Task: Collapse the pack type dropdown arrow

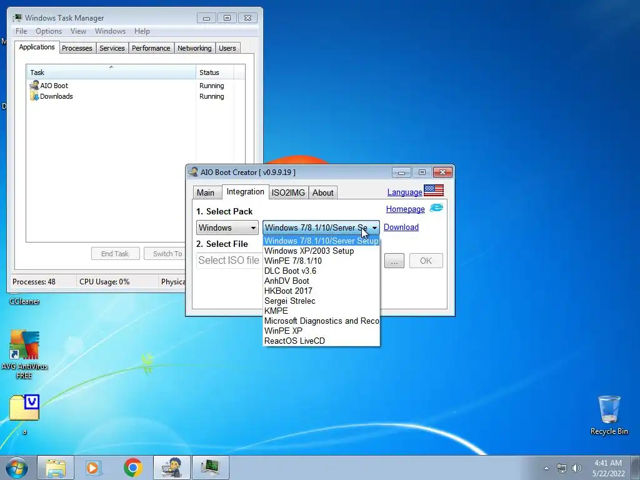Action: (x=374, y=227)
